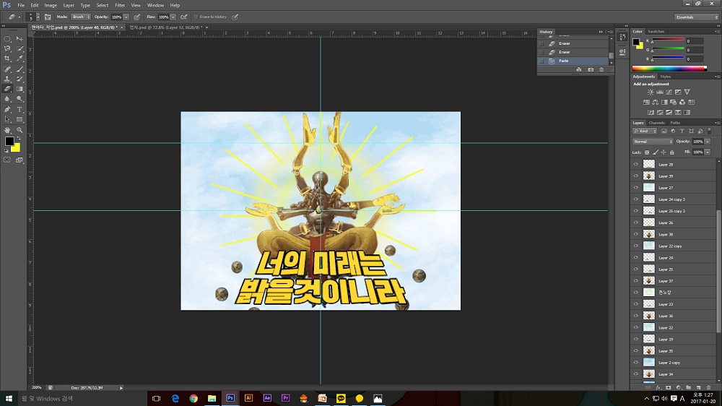722x406 pixels.
Task: Switch to the Channels tab
Action: click(x=656, y=123)
